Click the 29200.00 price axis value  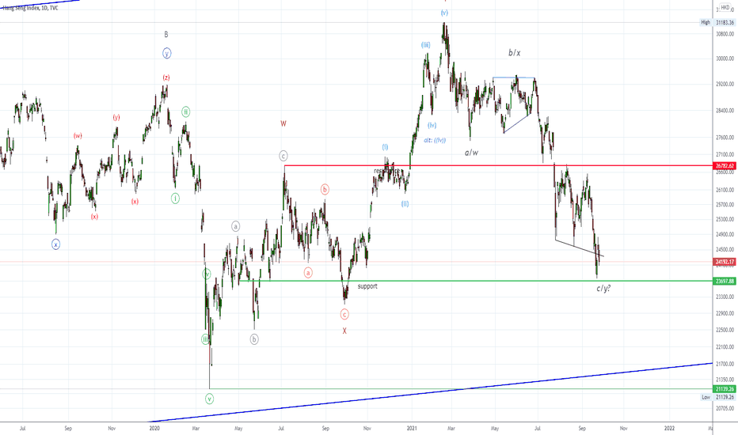point(725,84)
